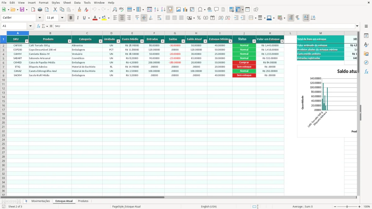Insert an image using toolbar icon

click(x=179, y=10)
